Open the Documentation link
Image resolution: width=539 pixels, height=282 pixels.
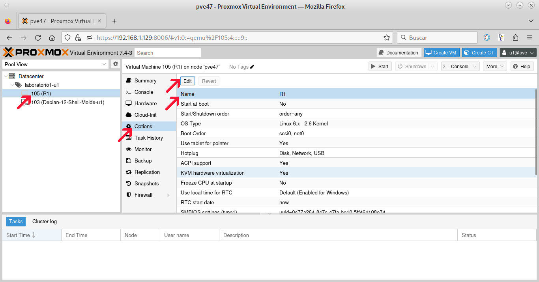tap(399, 52)
